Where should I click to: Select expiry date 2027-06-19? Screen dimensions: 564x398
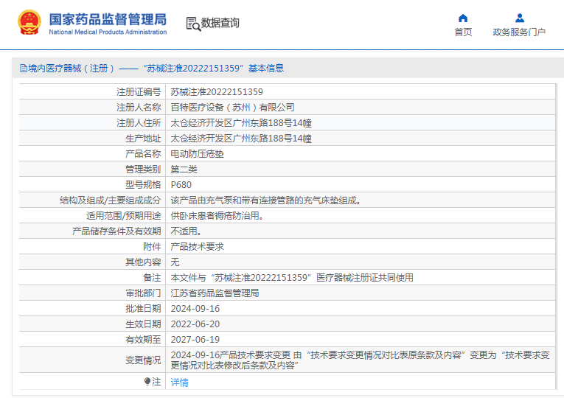[195, 339]
